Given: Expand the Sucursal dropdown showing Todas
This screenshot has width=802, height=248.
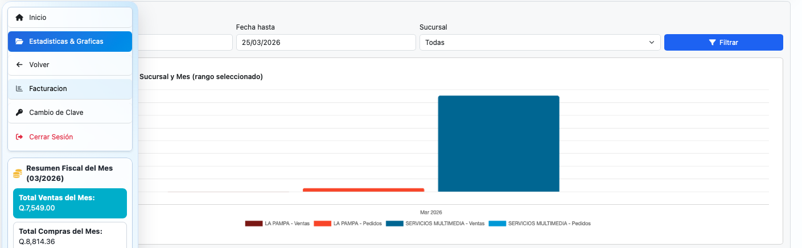Looking at the screenshot, I should coord(539,43).
